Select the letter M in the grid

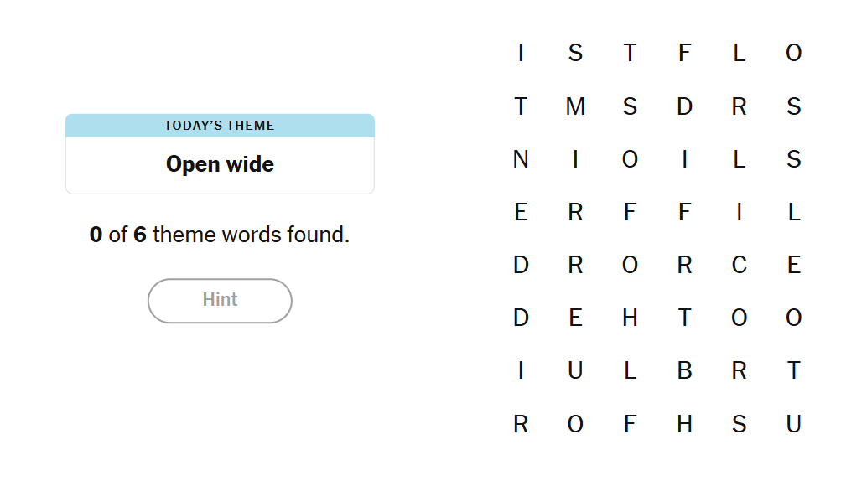point(575,106)
